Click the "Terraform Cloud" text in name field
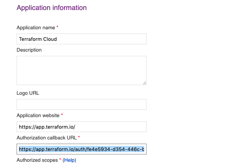 [x=38, y=39]
